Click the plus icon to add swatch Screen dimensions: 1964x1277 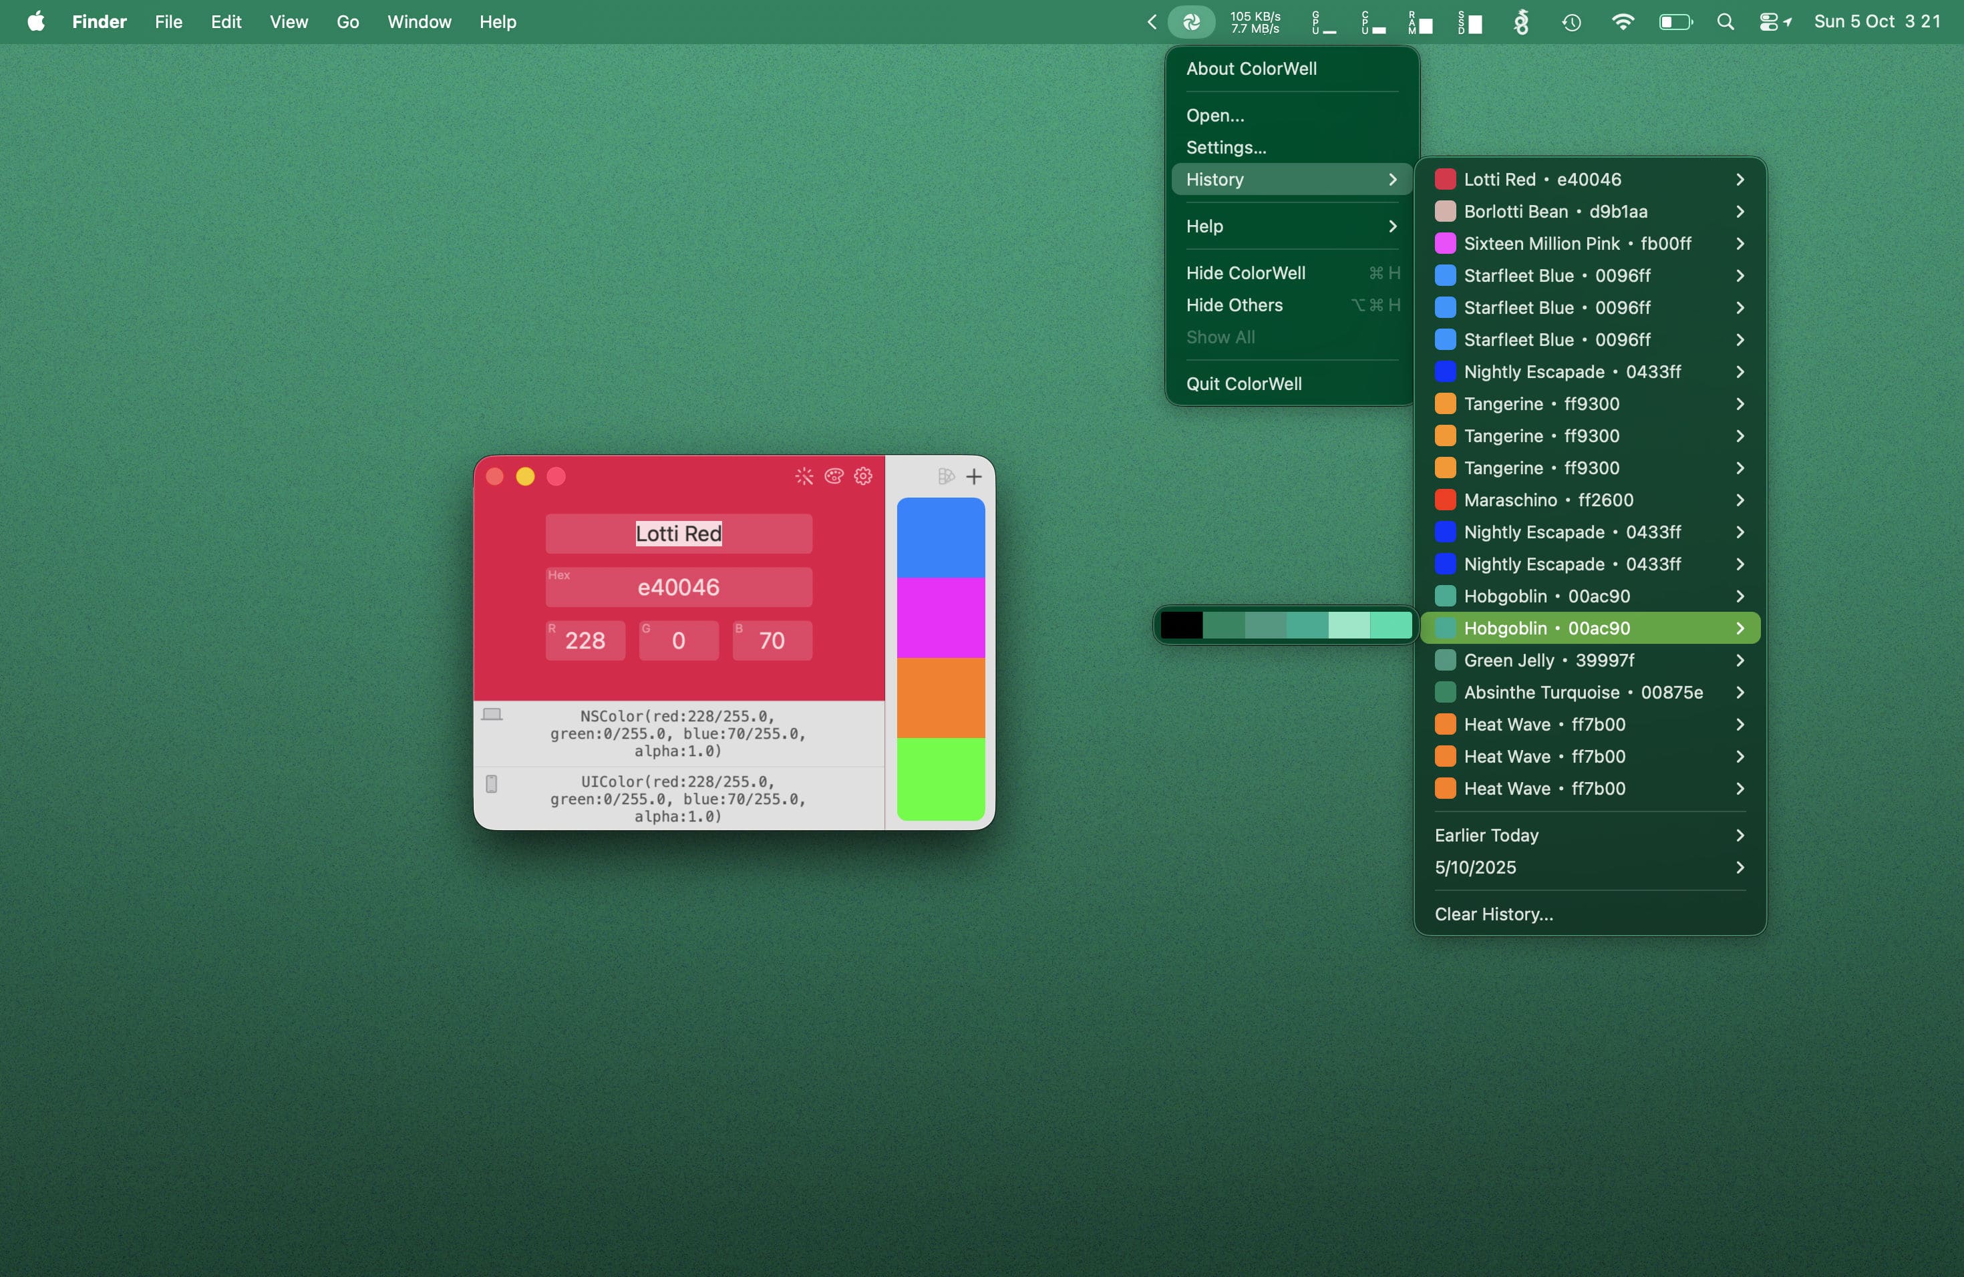974,477
